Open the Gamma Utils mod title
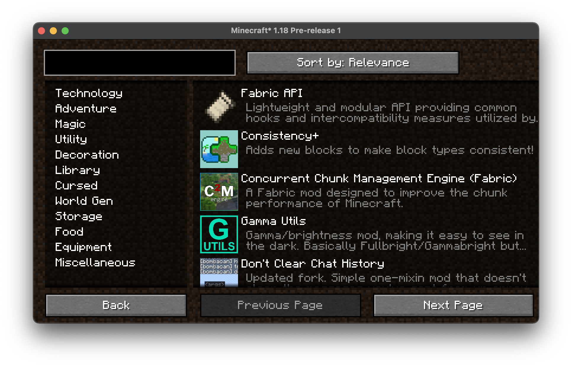The image size is (572, 367). (273, 221)
